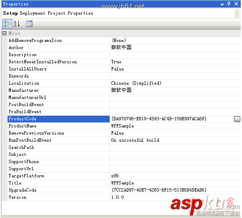Toggle the auto-hide pin icon
242x218 pixels.
click(229, 4)
